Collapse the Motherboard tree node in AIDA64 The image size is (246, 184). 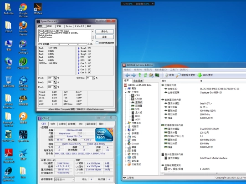tap(126, 92)
